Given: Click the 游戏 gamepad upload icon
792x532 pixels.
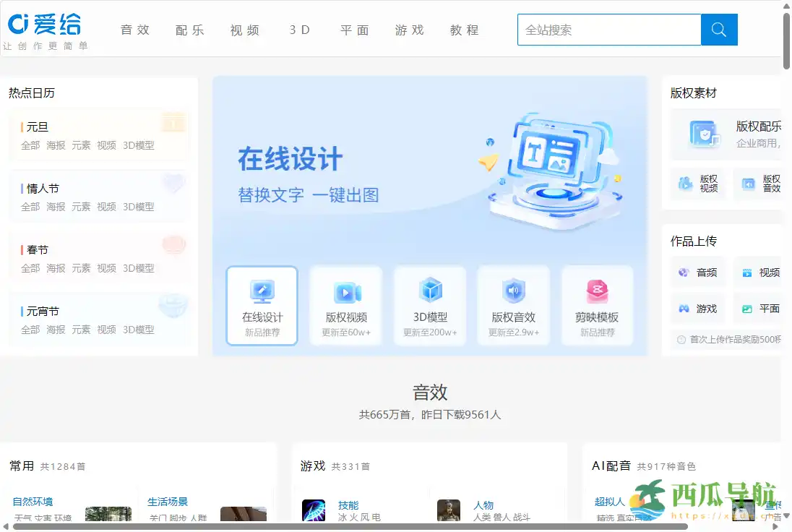Looking at the screenshot, I should point(683,309).
